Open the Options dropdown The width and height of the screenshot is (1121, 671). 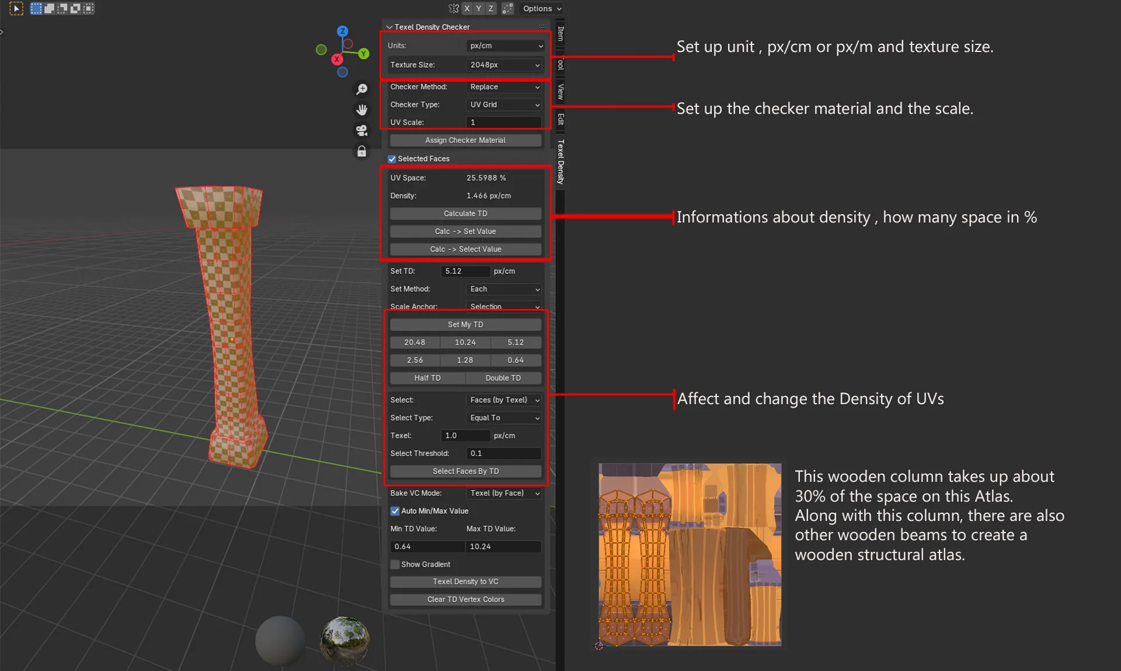coord(542,8)
